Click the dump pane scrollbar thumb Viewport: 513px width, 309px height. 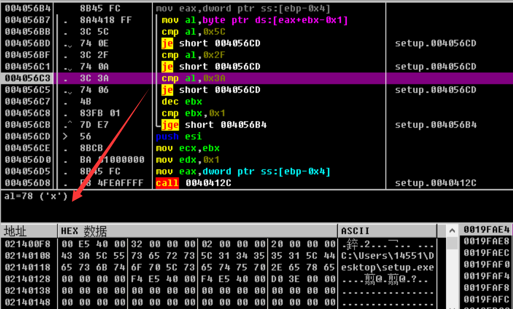452,243
